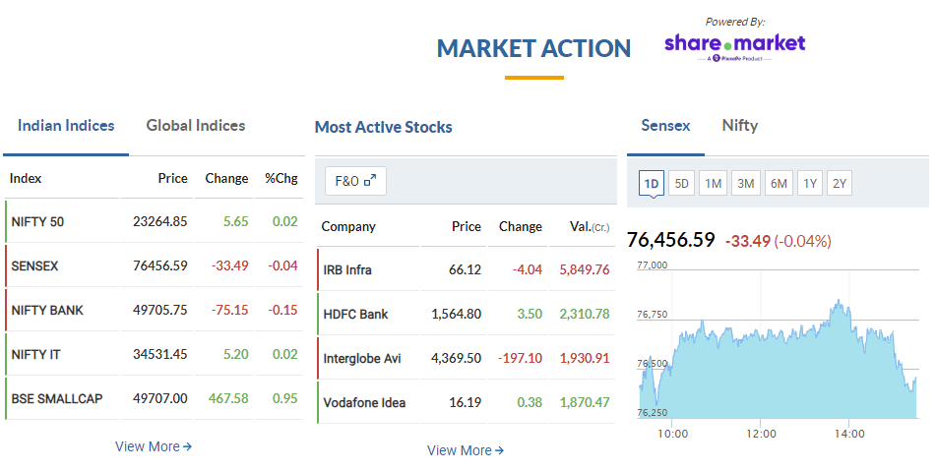Click BSE SMALLCAP change 467.58
Screen dimensions: 937x471
pyautogui.click(x=228, y=398)
